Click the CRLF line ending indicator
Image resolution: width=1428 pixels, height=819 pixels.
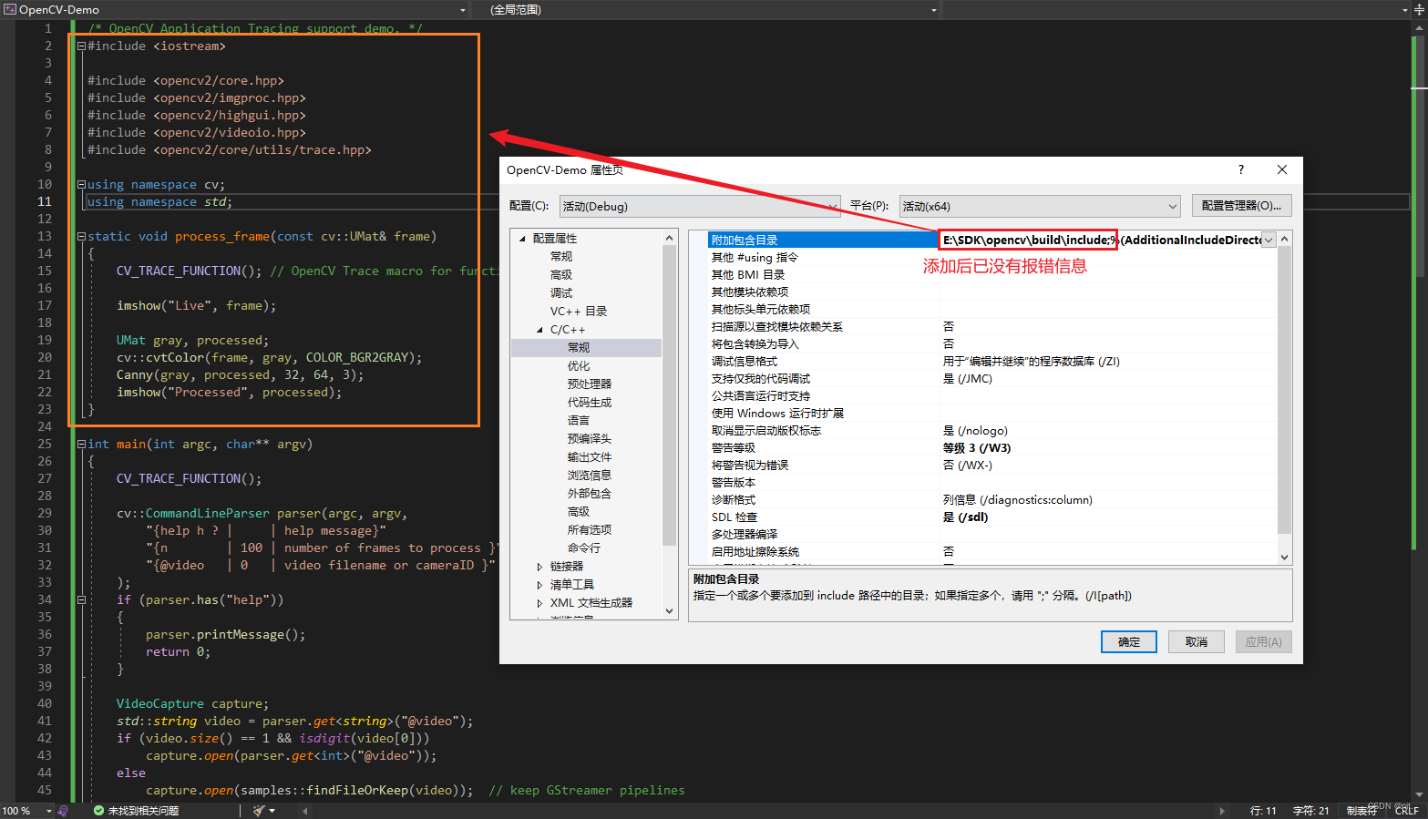pos(1406,811)
